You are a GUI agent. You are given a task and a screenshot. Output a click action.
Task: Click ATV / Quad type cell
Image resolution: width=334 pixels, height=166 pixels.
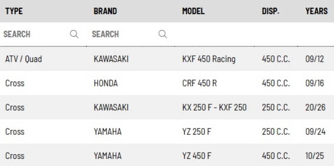tap(24, 59)
